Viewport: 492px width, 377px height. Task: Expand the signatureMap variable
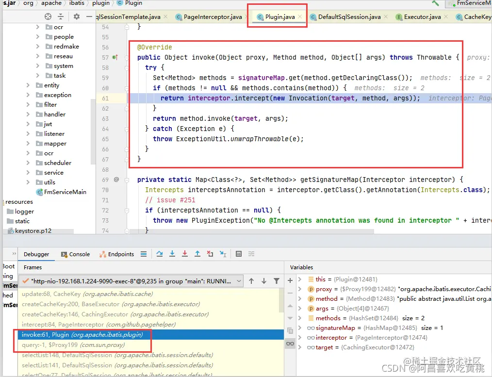click(300, 328)
